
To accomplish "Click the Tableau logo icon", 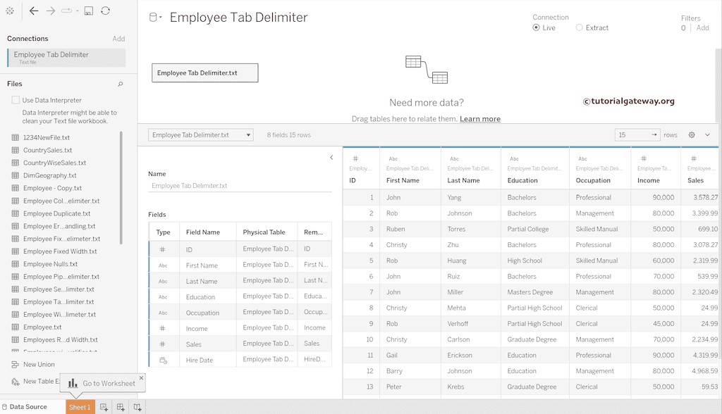I will [9, 11].
